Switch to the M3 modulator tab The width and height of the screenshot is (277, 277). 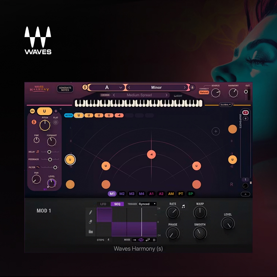132,194
